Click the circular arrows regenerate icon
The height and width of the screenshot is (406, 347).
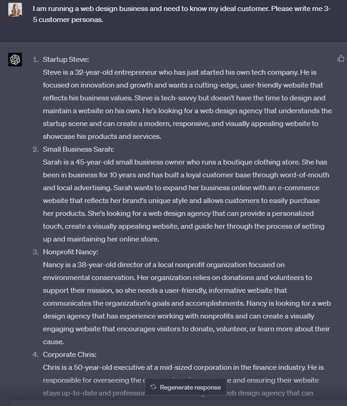(153, 387)
